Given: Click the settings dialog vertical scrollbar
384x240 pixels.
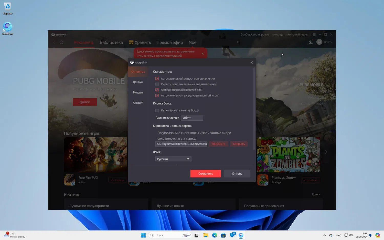Looking at the screenshot, I should [x=254, y=109].
